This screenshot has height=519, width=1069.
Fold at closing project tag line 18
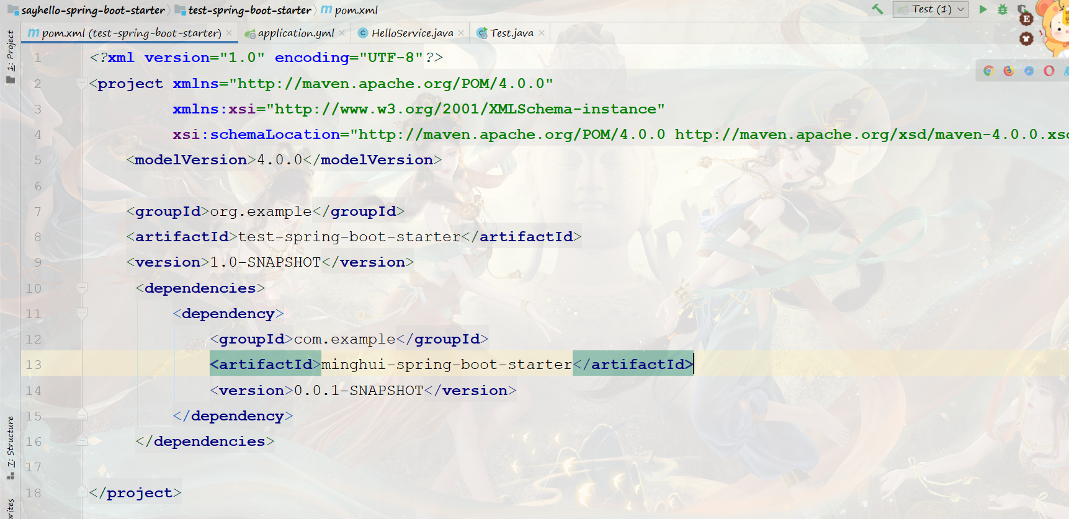pyautogui.click(x=82, y=492)
